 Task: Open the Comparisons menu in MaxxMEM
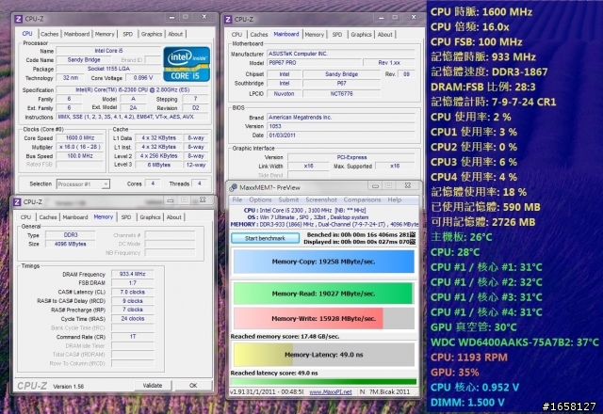tap(362, 199)
